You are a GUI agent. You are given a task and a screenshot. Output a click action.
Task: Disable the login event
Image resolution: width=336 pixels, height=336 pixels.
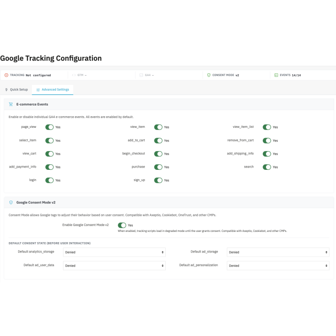(x=49, y=181)
